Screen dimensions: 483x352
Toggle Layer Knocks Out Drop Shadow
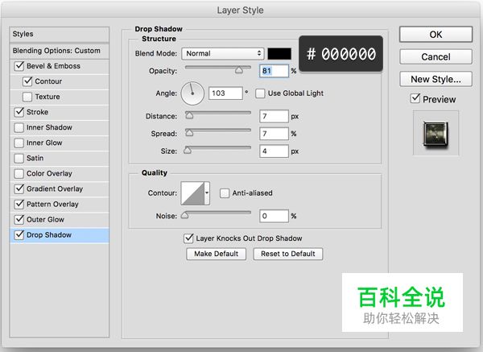coord(188,238)
